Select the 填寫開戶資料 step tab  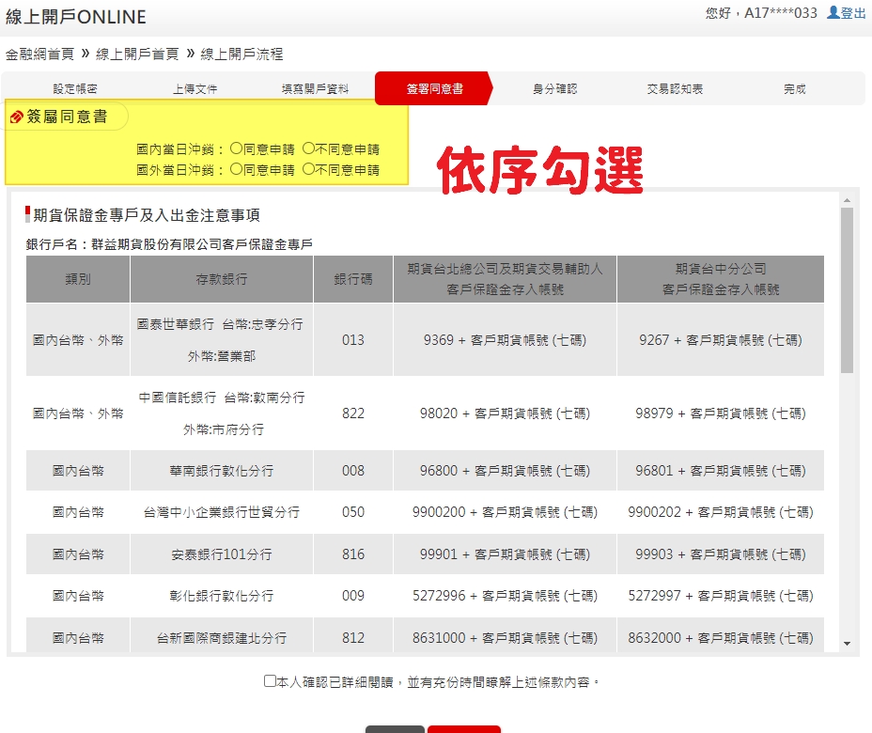click(315, 89)
